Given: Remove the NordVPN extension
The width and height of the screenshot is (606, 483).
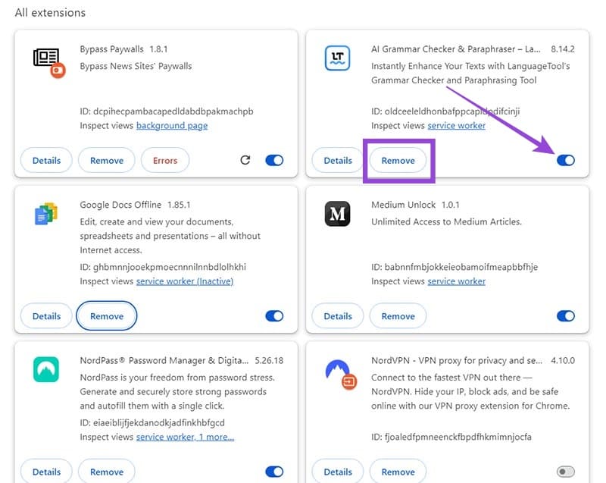Looking at the screenshot, I should coord(398,472).
